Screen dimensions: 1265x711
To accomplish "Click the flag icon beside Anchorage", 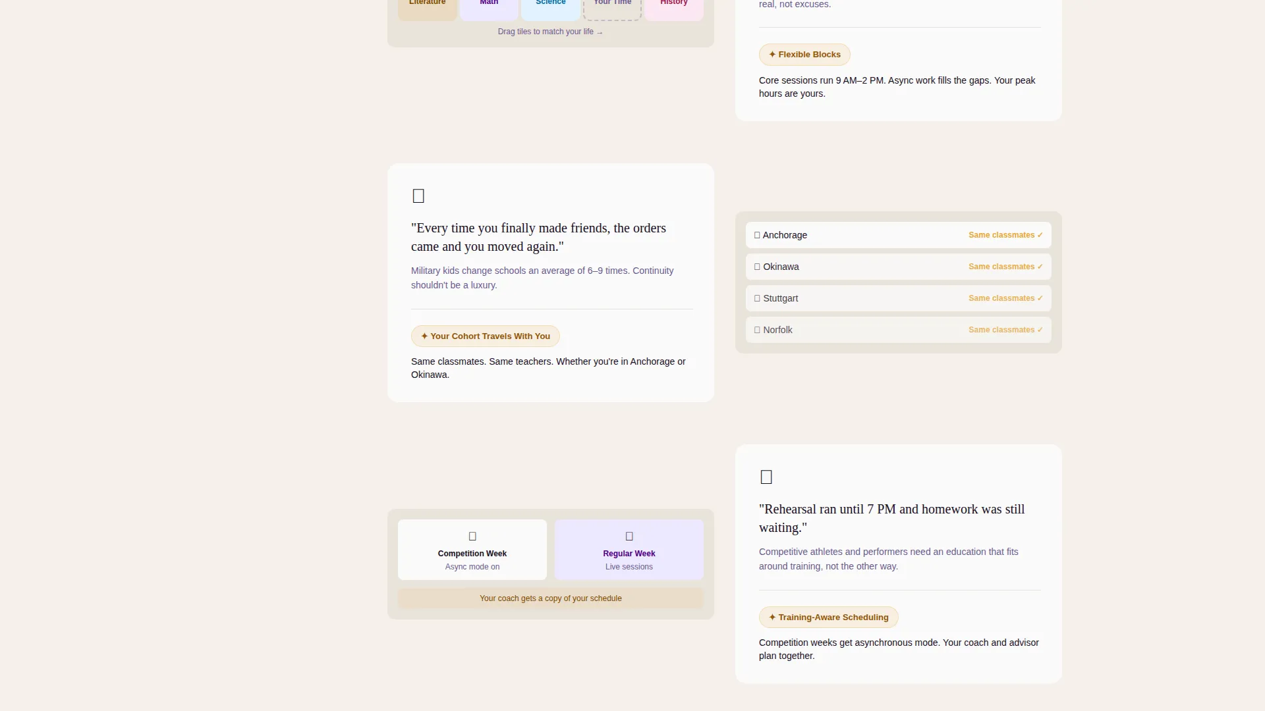I will (757, 235).
